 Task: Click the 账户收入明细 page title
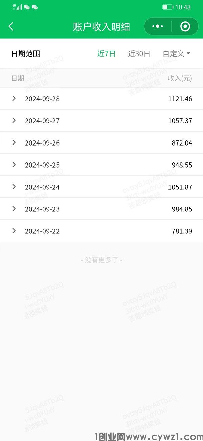pos(101,27)
